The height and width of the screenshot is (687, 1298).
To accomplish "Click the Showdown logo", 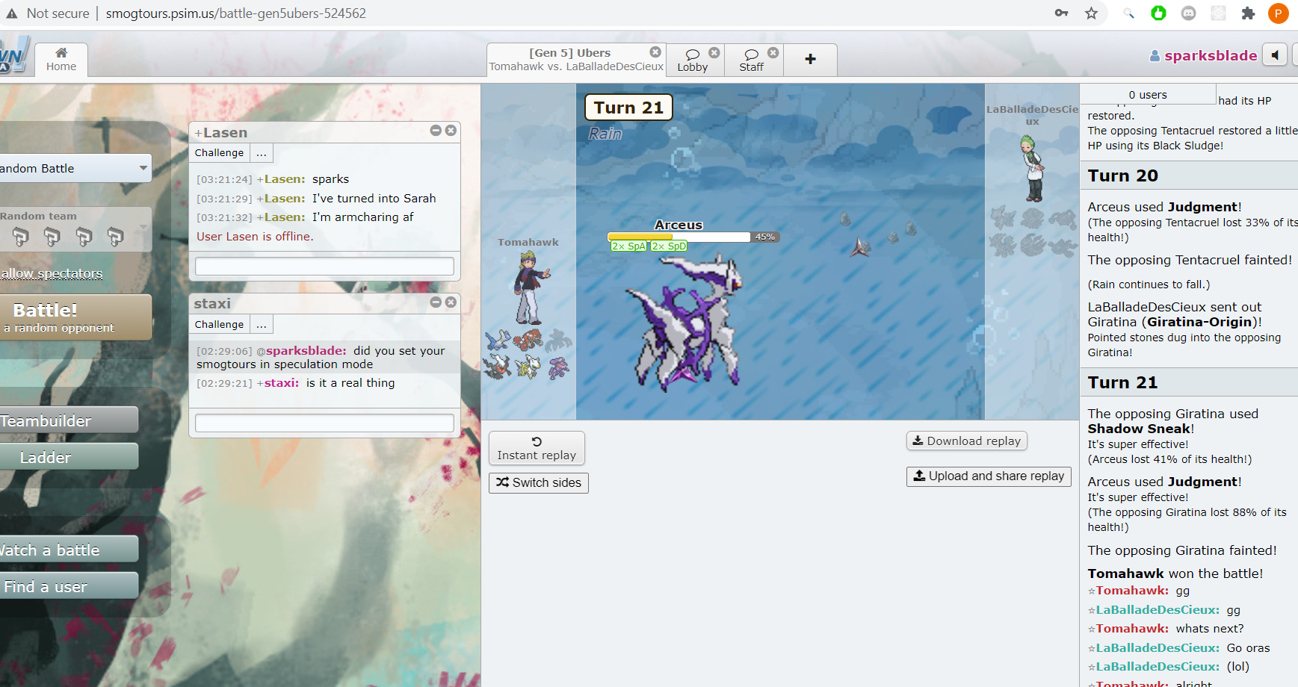I will 13,56.
